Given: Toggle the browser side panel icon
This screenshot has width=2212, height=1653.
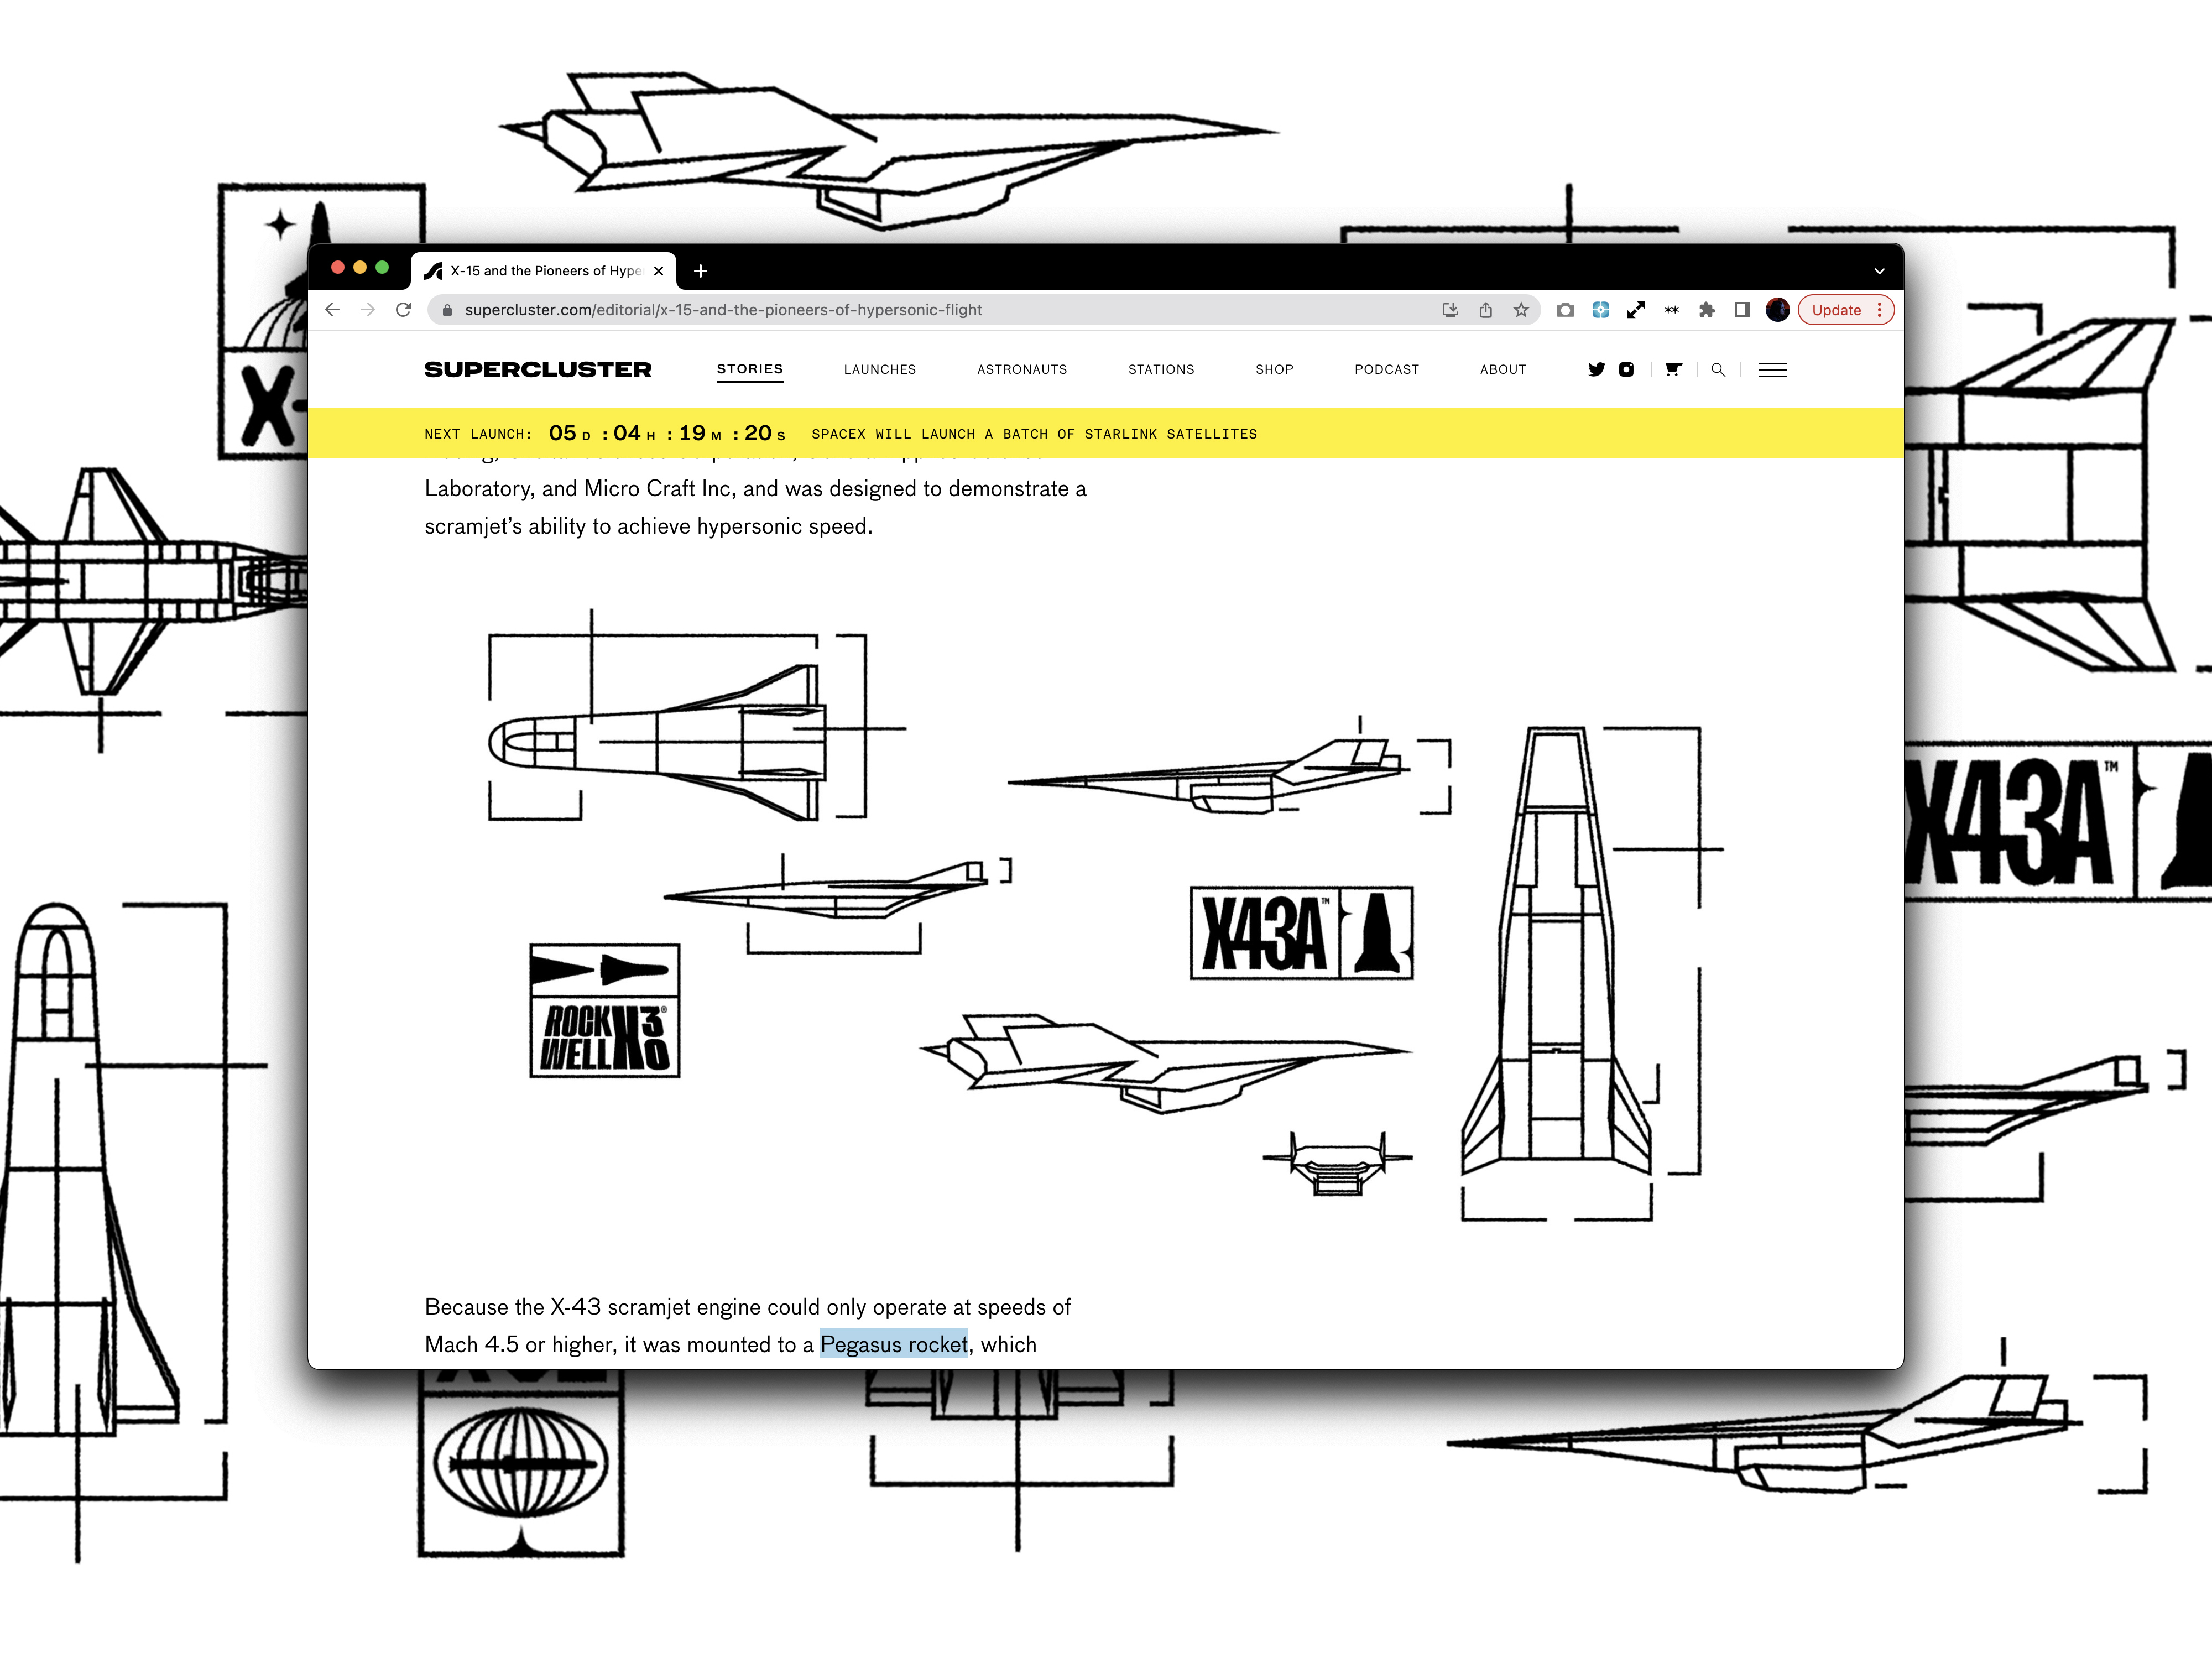Looking at the screenshot, I should tap(1742, 310).
